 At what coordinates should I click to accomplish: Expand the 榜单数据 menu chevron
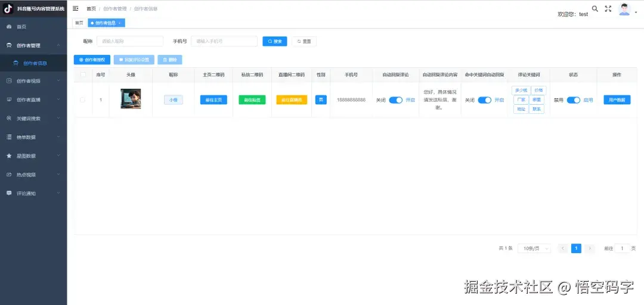[58, 137]
